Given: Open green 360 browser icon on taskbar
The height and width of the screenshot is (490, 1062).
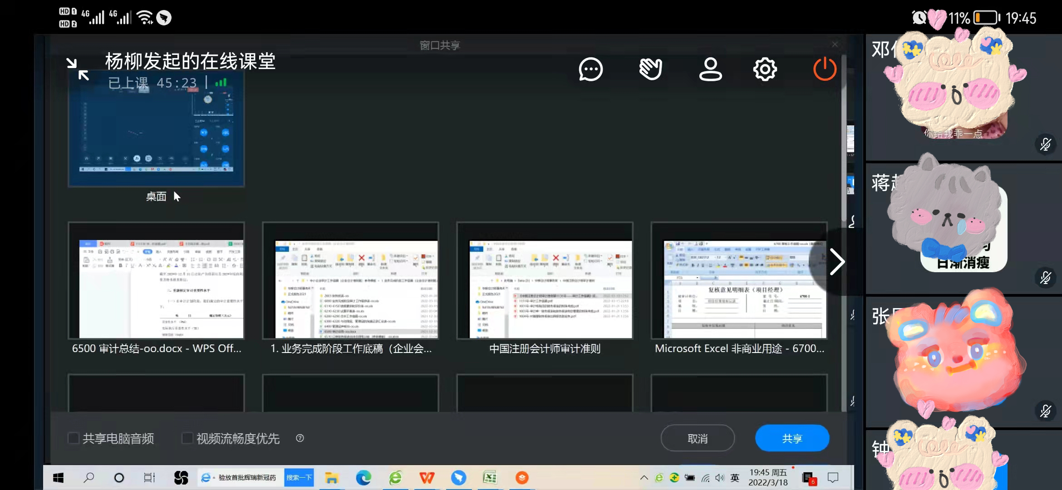Looking at the screenshot, I should click(x=395, y=478).
